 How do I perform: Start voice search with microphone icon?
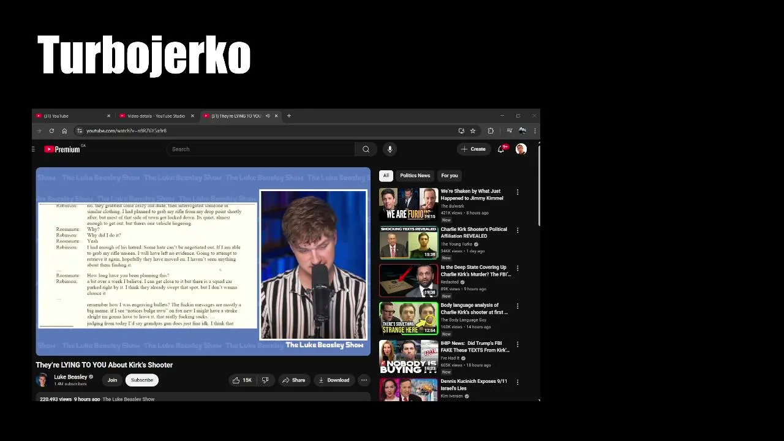click(x=390, y=149)
